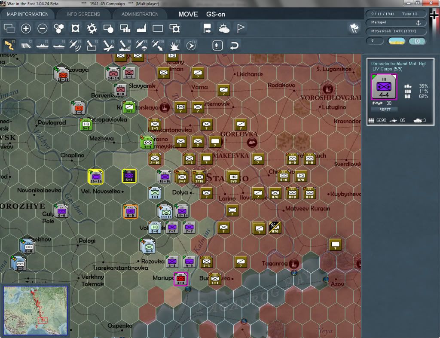Click the overlapping-windows map icon
Screen dimensions: 440x338
click(x=9, y=28)
